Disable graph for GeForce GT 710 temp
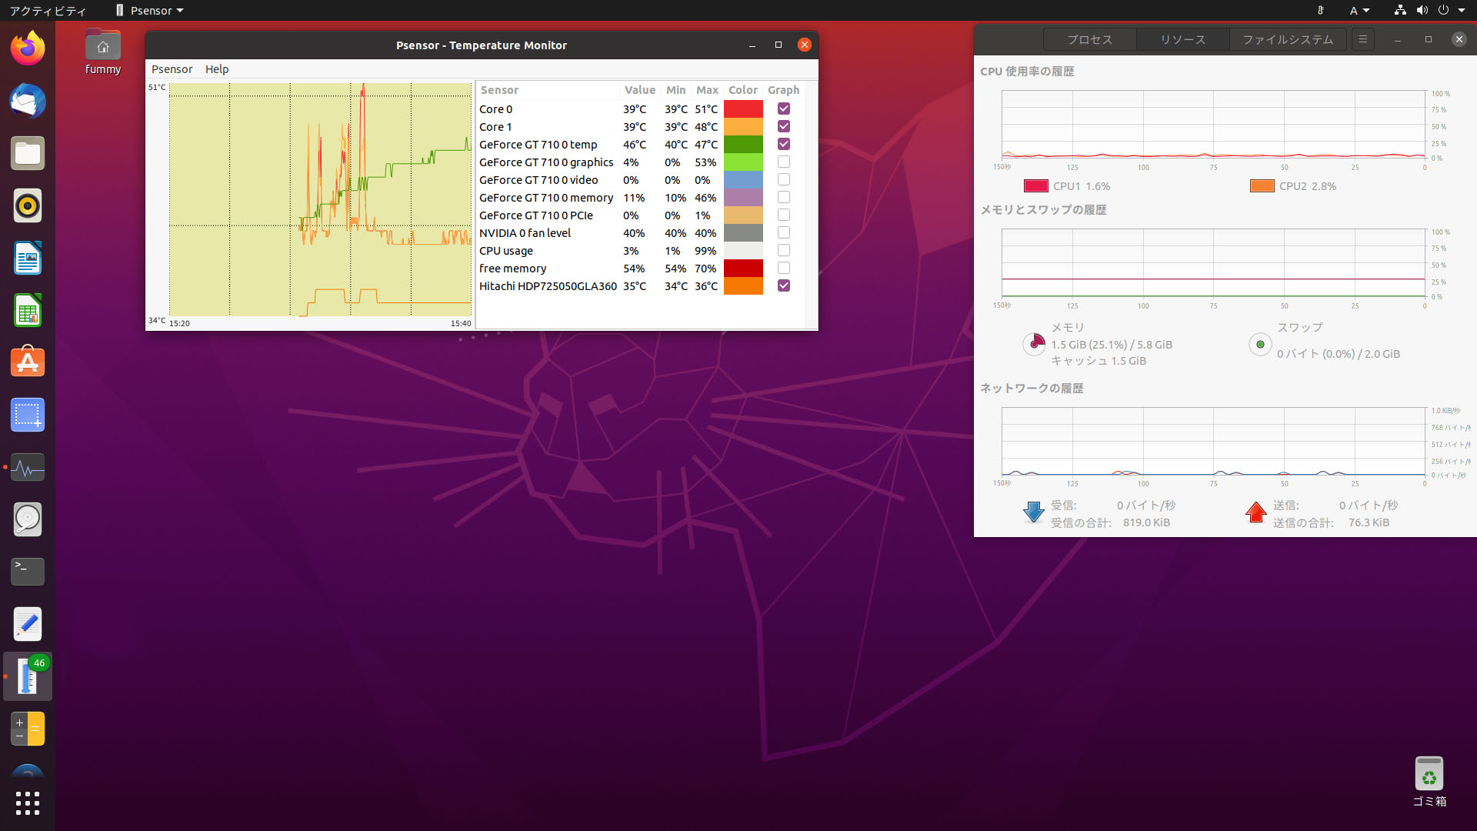This screenshot has width=1477, height=831. [784, 144]
